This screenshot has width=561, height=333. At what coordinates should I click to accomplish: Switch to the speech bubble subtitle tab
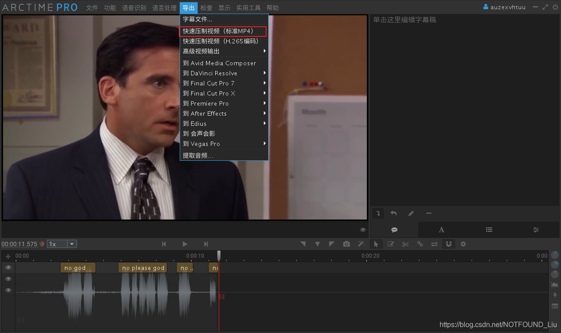click(x=394, y=230)
